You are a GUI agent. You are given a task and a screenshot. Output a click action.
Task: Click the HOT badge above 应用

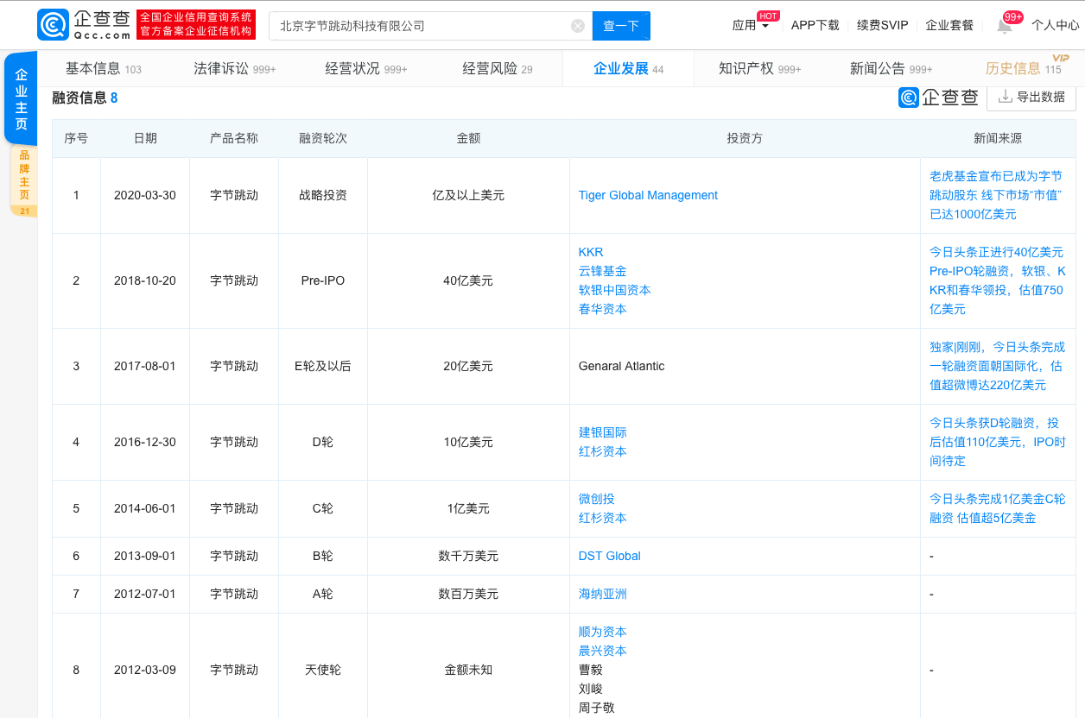point(766,15)
